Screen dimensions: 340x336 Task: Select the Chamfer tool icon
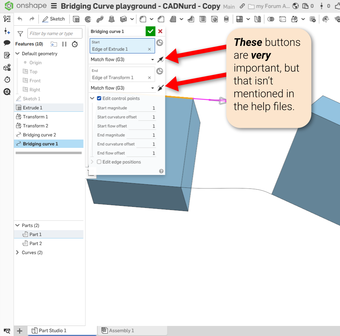(161, 19)
